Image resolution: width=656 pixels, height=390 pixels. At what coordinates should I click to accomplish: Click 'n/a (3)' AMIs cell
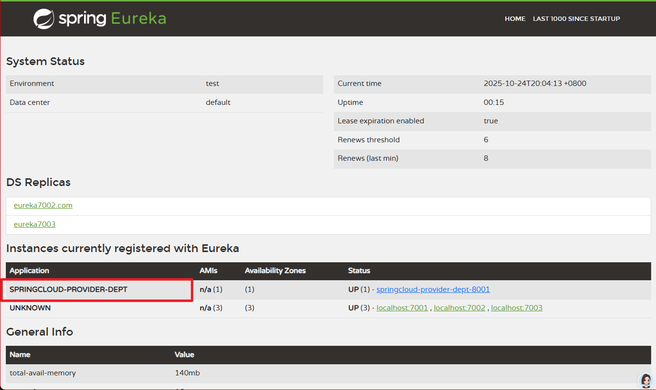point(211,308)
